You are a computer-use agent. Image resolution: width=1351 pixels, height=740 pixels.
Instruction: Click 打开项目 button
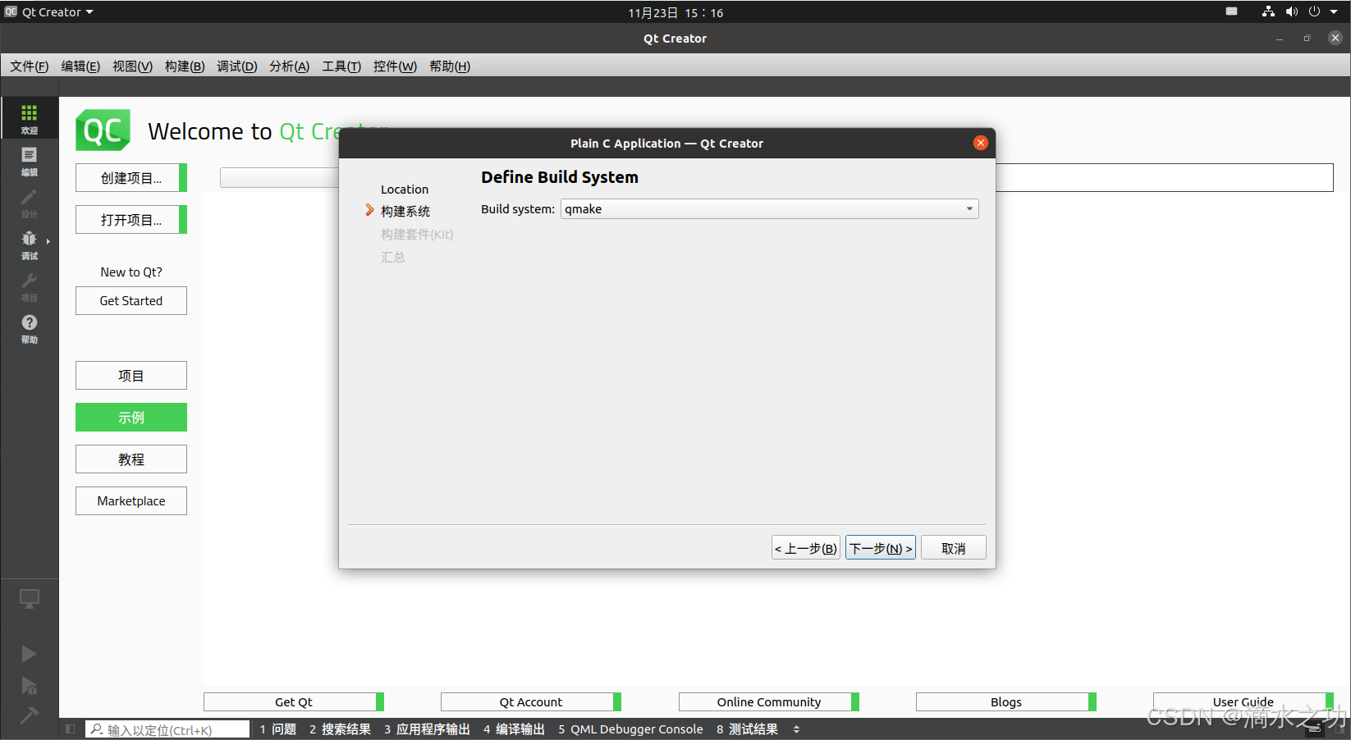pos(131,220)
